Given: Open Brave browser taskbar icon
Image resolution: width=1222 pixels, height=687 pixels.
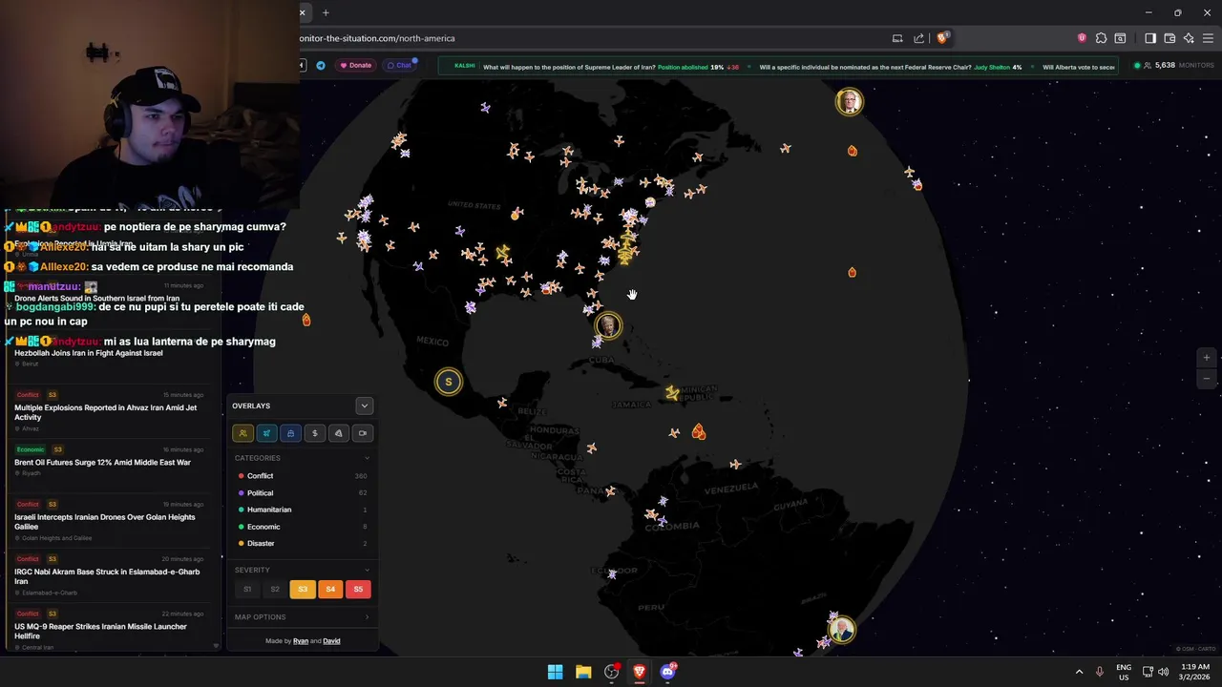Looking at the screenshot, I should (x=640, y=672).
